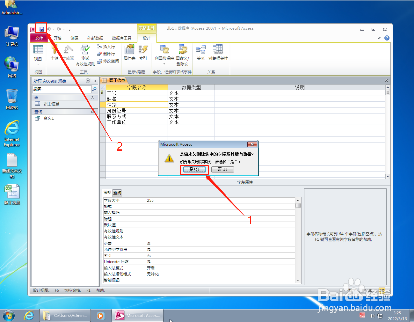
Task: Click the Undo icon in quick access toolbar
Action: [x=49, y=29]
